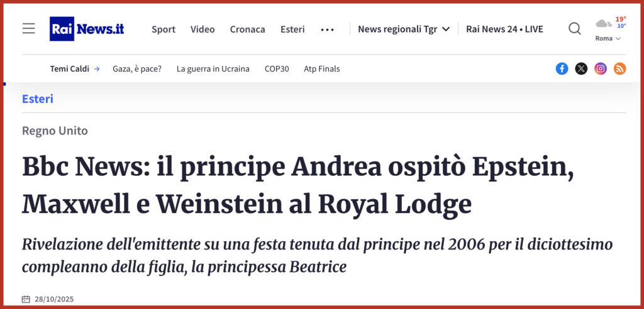This screenshot has width=644, height=309.
Task: Go to the Video section
Action: 203,29
